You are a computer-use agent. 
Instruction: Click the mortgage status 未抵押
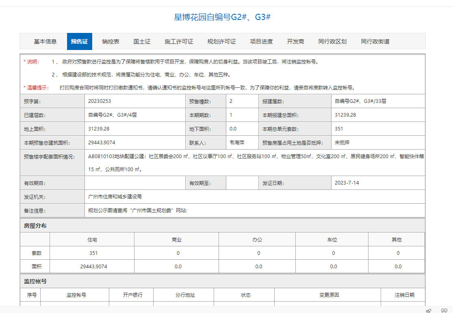coord(342,143)
